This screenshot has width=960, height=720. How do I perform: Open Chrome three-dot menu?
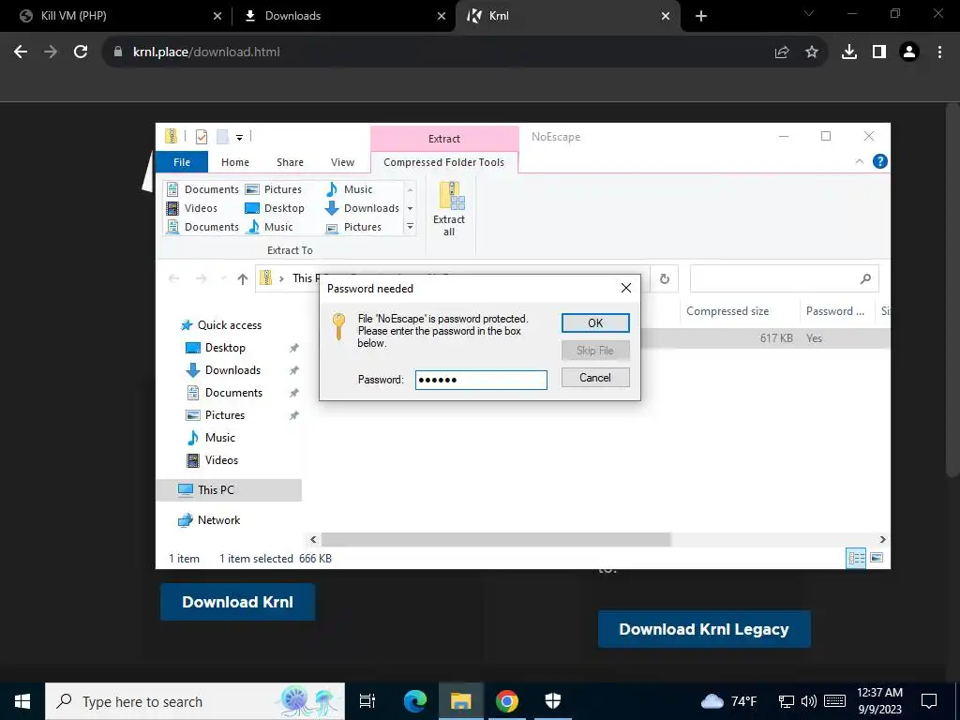click(939, 52)
